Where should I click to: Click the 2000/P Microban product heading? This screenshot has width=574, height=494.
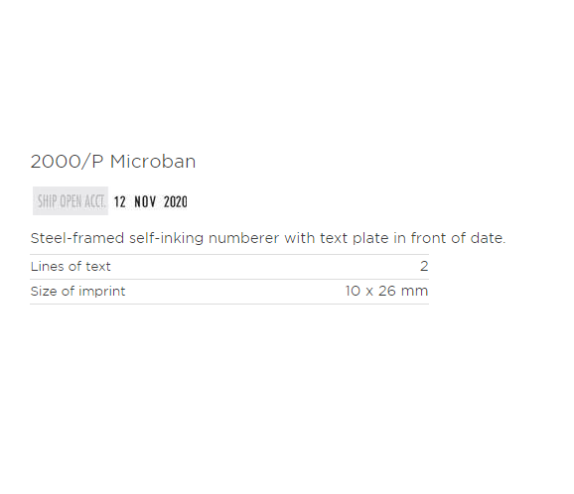(x=113, y=162)
